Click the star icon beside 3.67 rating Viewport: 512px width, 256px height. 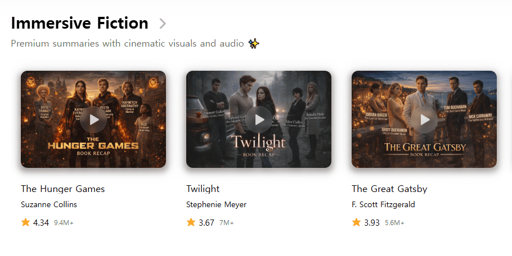pos(191,222)
